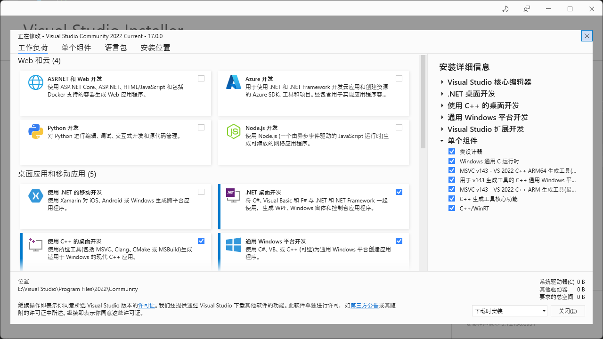Click the Xamarin mobile development icon
This screenshot has width=603, height=339.
point(35,197)
